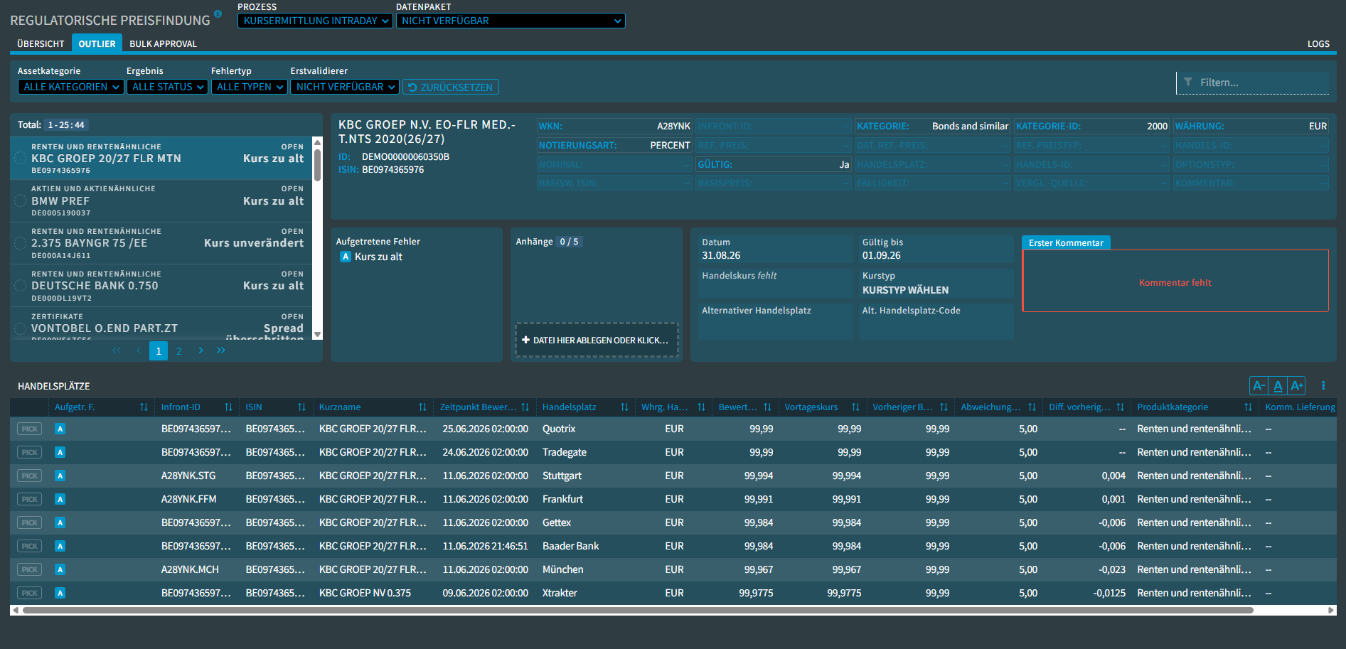
Task: Click the error badge A in Quotrix row
Action: pos(60,429)
